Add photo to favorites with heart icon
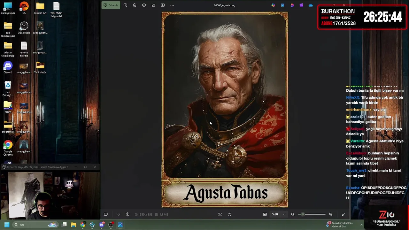 tap(118, 214)
